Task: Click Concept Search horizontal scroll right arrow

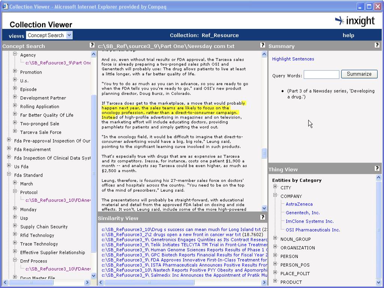Action: click(x=87, y=282)
